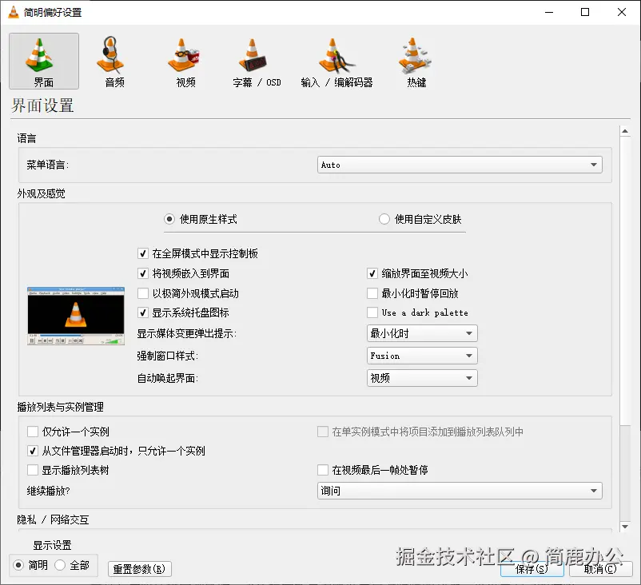Viewport: 641px width, 585px height.
Task: Open the 显示媒体变更弹出提示 dropdown showing 最小化时
Action: pos(422,333)
